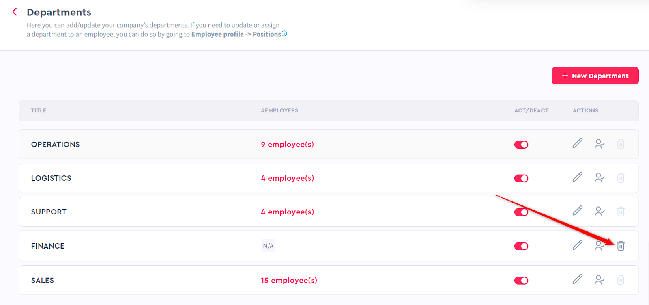Image resolution: width=649 pixels, height=305 pixels.
Task: Edit the SUPPORT department with pencil icon
Action: pyautogui.click(x=578, y=211)
